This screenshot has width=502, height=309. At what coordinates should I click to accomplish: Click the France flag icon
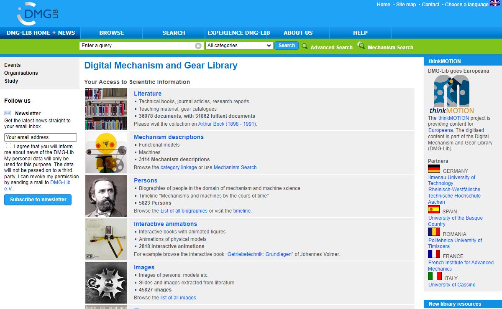point(434,254)
